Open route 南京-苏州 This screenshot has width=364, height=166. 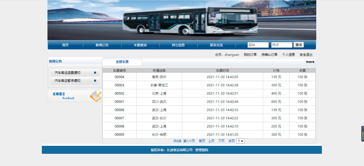pyautogui.click(x=159, y=77)
